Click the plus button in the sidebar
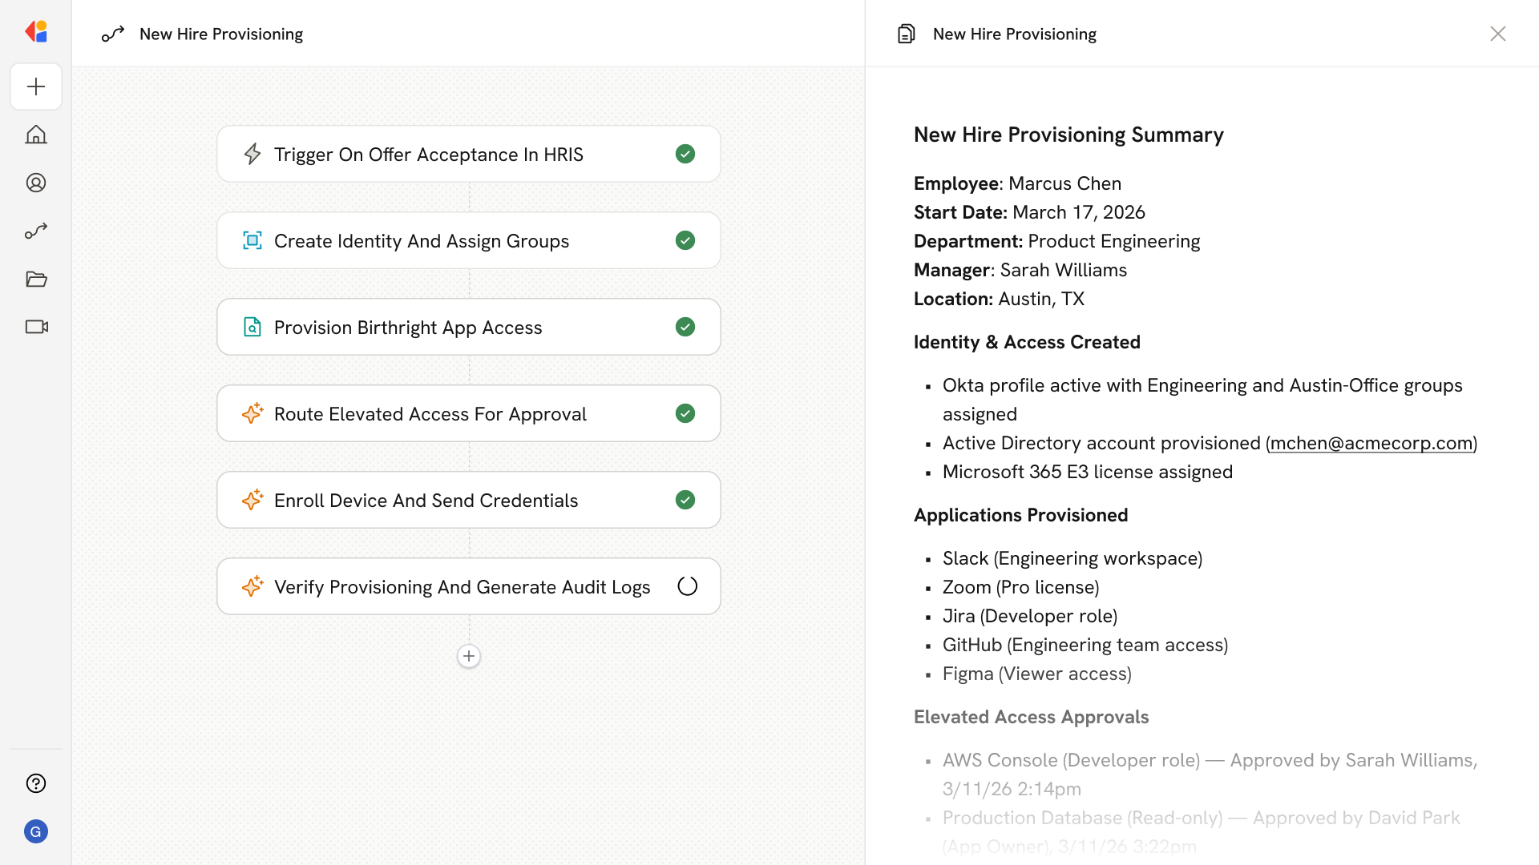The image size is (1539, 865). pyautogui.click(x=36, y=86)
